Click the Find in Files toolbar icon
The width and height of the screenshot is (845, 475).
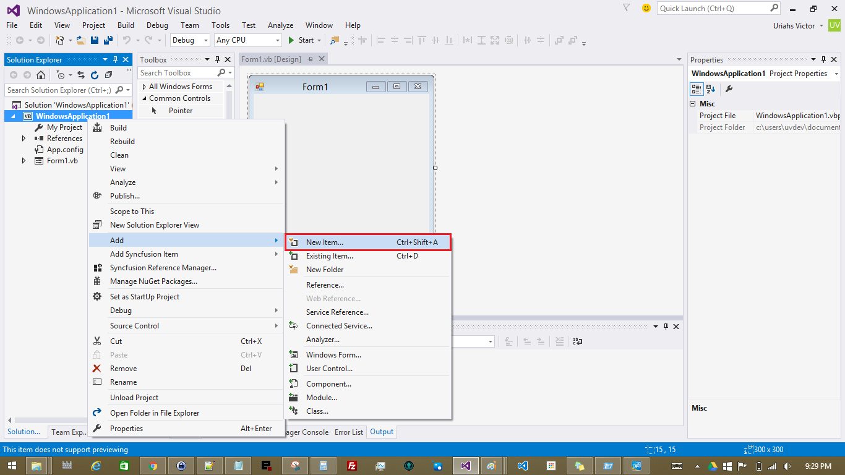click(x=335, y=40)
